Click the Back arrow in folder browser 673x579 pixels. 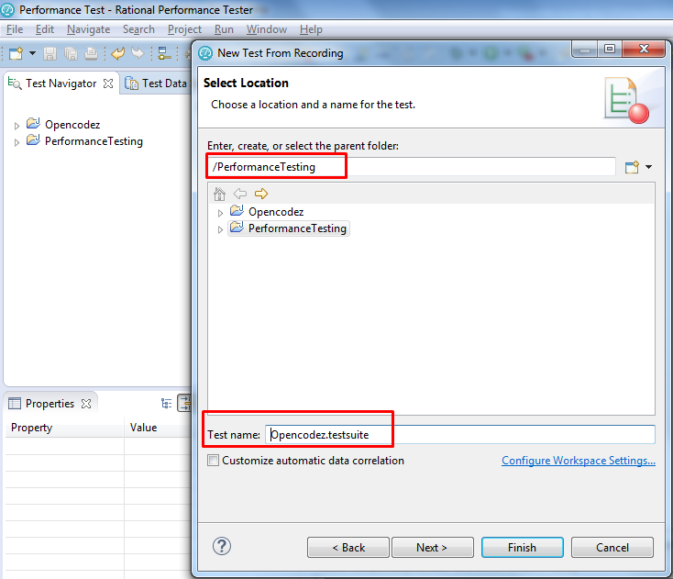[x=240, y=194]
